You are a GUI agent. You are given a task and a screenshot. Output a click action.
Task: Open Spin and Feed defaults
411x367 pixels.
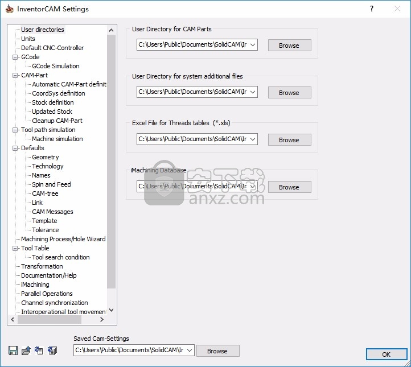[x=51, y=184]
